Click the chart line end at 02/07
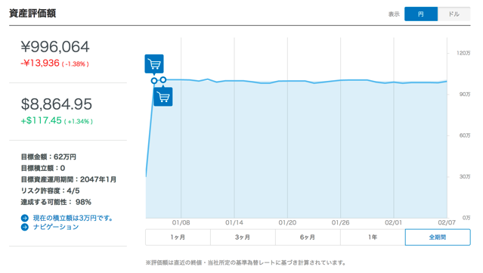Viewport: 483px width, 273px height. [x=447, y=82]
